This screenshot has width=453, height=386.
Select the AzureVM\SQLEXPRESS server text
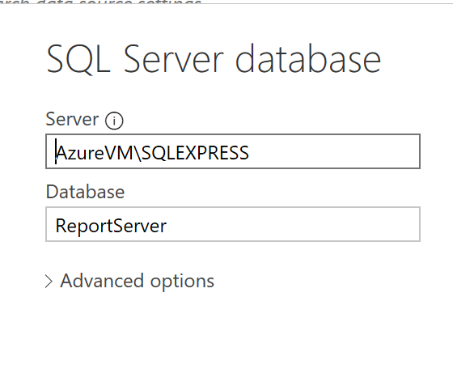pyautogui.click(x=152, y=153)
